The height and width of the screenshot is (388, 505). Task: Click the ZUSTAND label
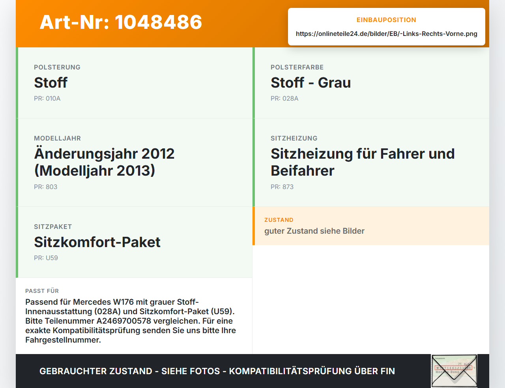pyautogui.click(x=279, y=220)
